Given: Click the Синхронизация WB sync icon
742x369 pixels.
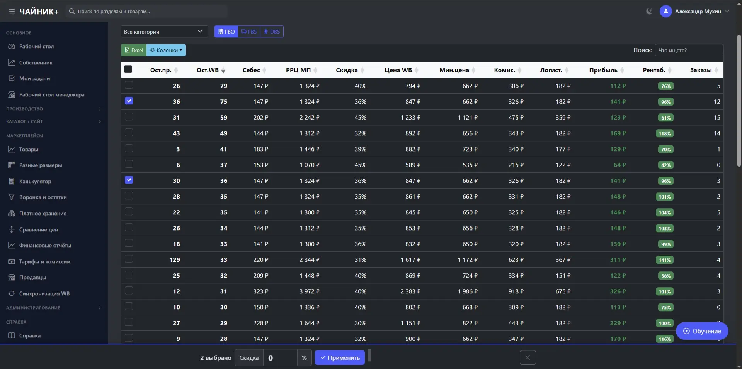Looking at the screenshot, I should (x=12, y=293).
